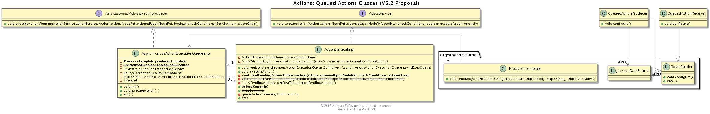Select the sendBodyAndHeaders method in ProducerTemplate

click(x=522, y=79)
